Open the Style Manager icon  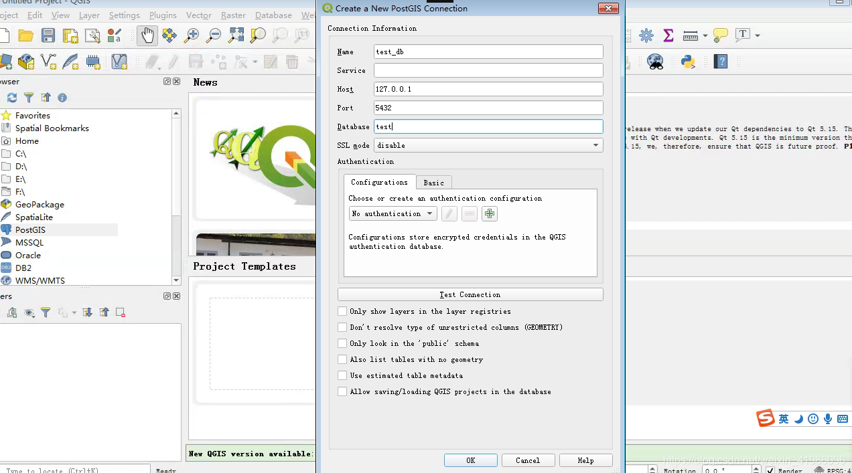tap(114, 35)
